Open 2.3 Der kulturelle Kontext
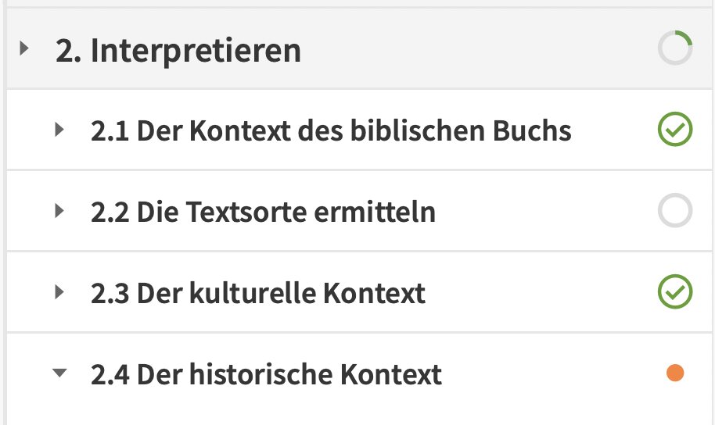 [258, 293]
